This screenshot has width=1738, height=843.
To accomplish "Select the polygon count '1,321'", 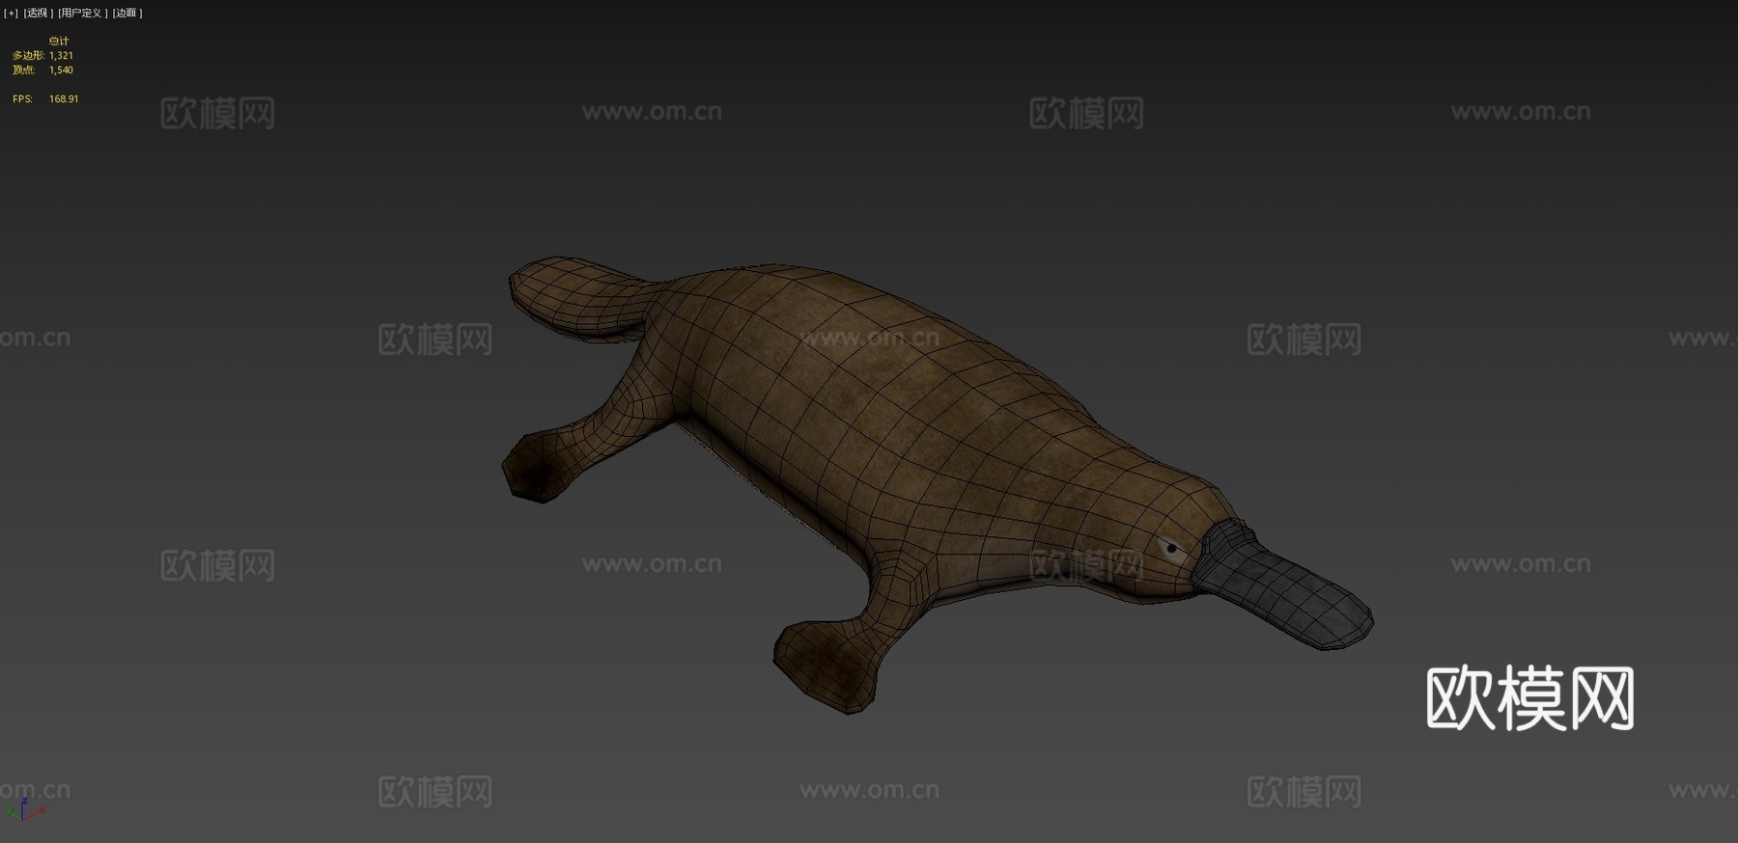I will click(62, 56).
